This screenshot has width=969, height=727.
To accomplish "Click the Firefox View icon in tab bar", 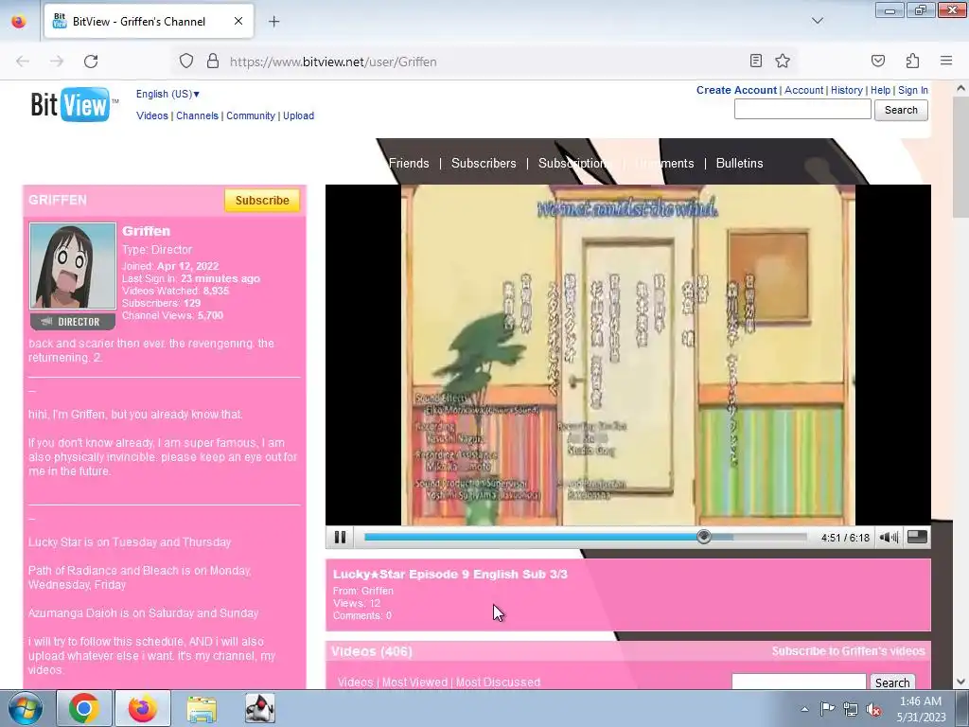I will point(19,21).
